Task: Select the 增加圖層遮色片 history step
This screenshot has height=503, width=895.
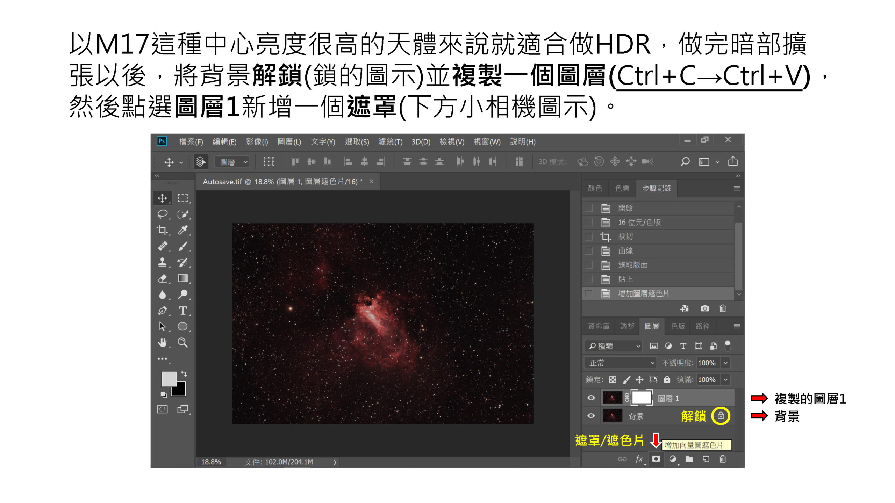Action: pos(643,294)
